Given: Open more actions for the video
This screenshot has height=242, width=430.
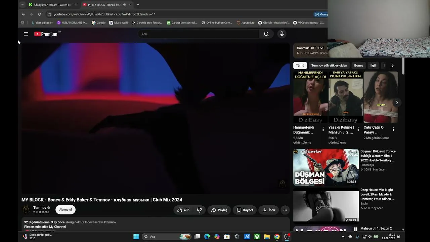Looking at the screenshot, I should tap(285, 210).
